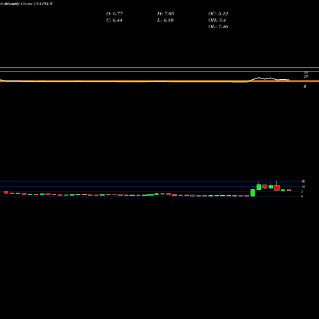Select axis label 29 on upper line chart
This screenshot has width=319, height=319.
[x=306, y=77]
